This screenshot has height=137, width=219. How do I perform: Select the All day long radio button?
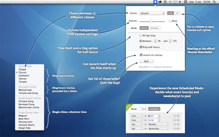[x=141, y=35]
